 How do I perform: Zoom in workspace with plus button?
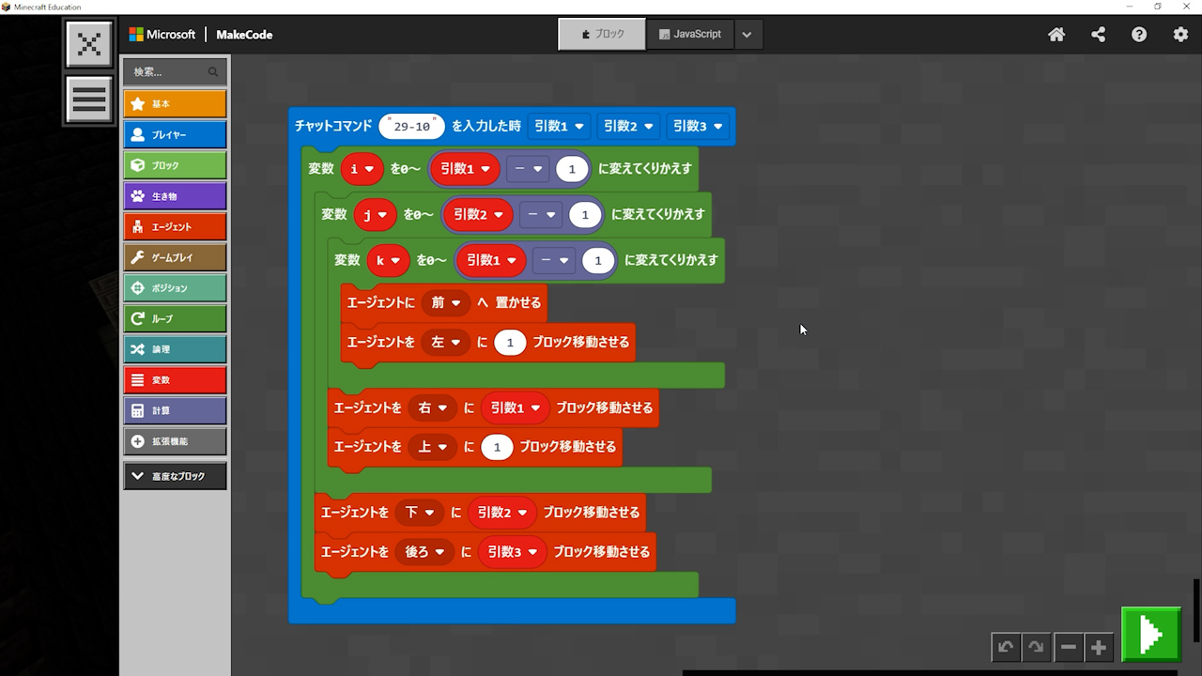(1098, 647)
